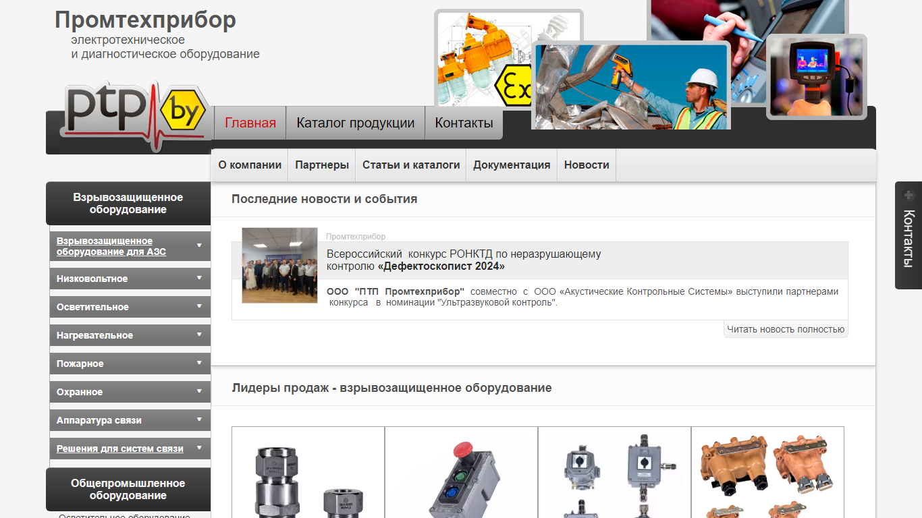The height and width of the screenshot is (518, 922).
Task: Select the Охранное category
Action: coord(80,392)
